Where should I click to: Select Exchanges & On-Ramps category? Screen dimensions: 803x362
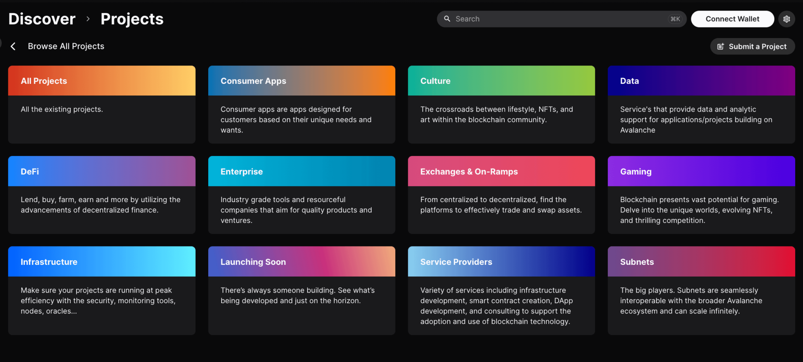click(501, 195)
